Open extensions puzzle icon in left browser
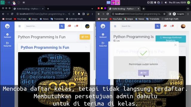 tap(79, 14)
